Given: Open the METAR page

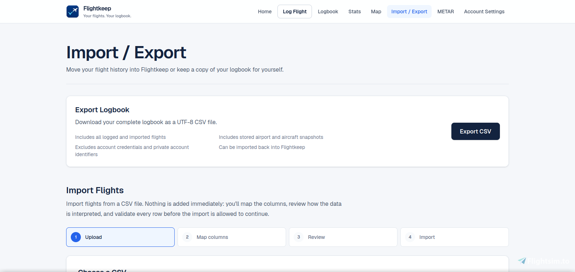Looking at the screenshot, I should [x=446, y=12].
